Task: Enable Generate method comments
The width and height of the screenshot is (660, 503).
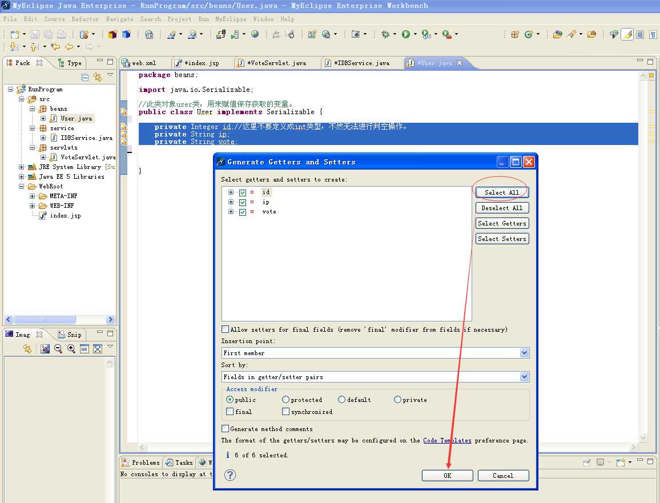Action: pos(225,429)
